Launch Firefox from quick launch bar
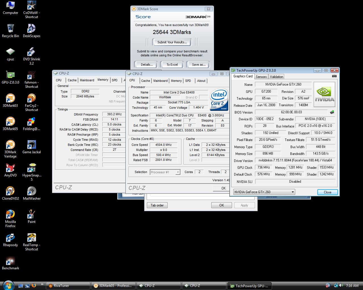The width and height of the screenshot is (363, 290). 34,285
